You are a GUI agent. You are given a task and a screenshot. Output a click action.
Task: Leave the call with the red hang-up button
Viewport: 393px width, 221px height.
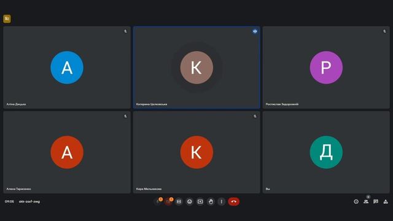tap(233, 201)
